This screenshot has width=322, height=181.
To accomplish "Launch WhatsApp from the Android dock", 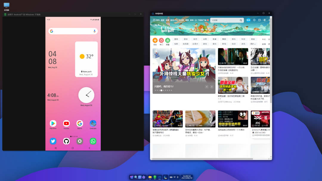I will 93,141.
